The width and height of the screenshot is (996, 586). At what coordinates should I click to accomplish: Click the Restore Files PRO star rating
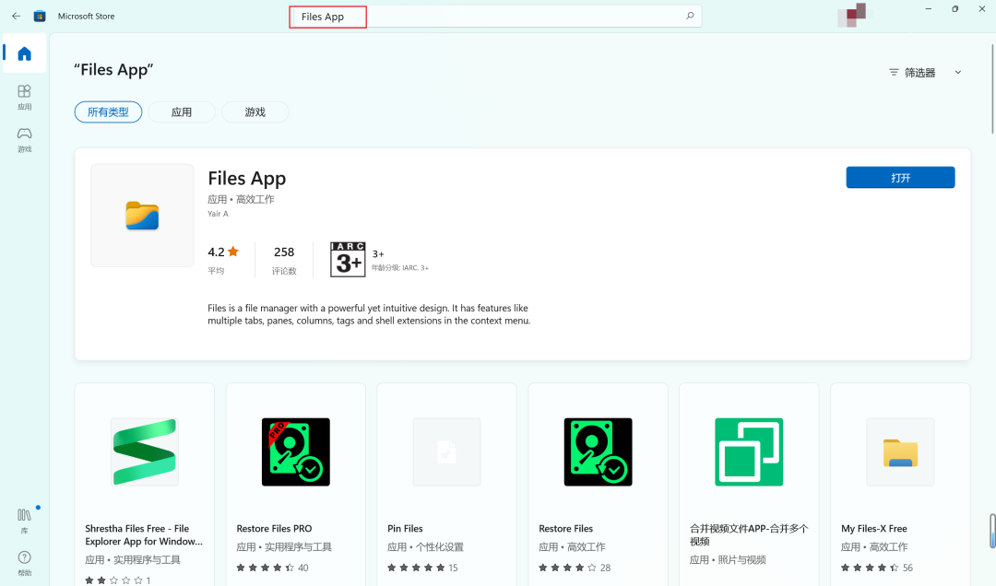pyautogui.click(x=265, y=568)
